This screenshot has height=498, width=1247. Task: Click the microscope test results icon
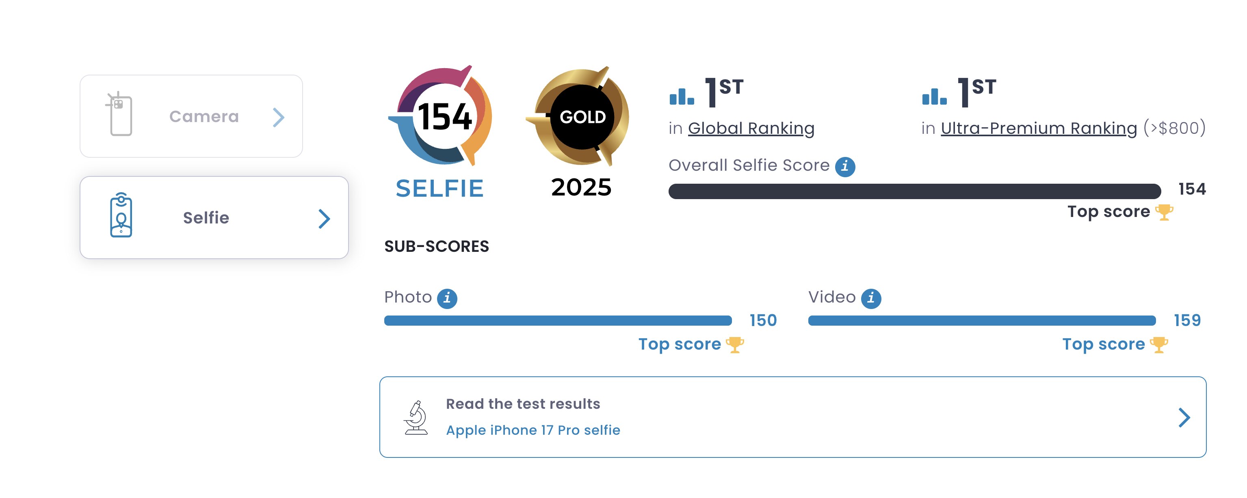tap(416, 417)
